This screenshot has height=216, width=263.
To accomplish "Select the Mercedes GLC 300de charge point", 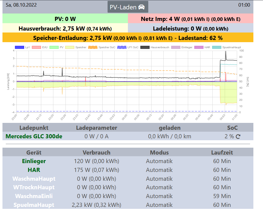I will pos(34,136).
